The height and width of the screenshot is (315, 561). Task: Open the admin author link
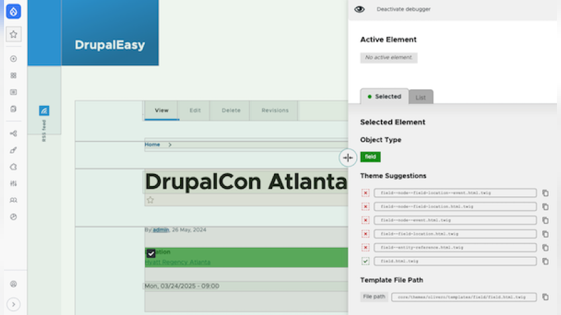point(161,230)
